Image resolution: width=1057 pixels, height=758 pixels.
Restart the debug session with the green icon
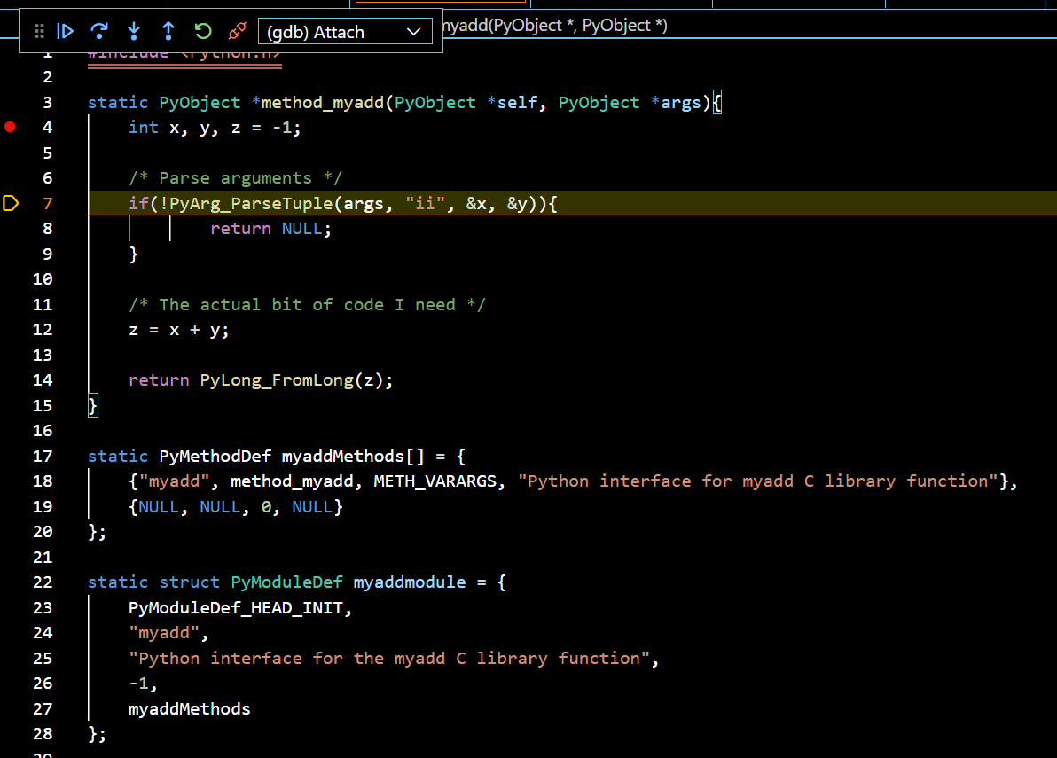pos(202,31)
